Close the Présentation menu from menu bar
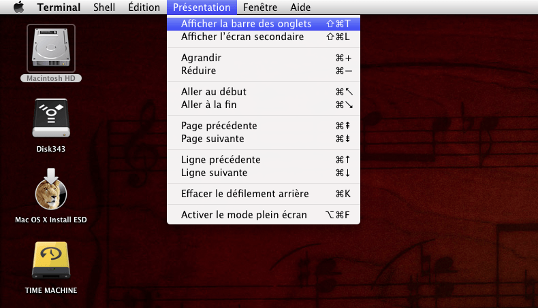 point(202,7)
